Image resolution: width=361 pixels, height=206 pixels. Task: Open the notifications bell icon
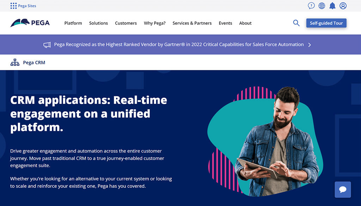coord(332,6)
